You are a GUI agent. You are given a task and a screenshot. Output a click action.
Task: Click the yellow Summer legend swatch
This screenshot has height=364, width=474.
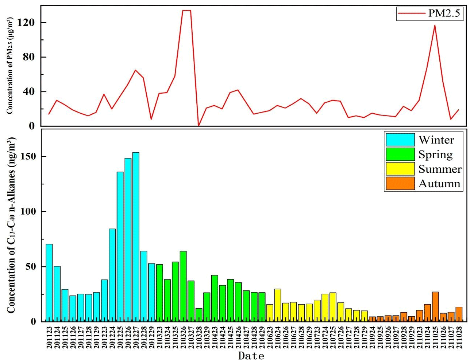[x=400, y=169]
